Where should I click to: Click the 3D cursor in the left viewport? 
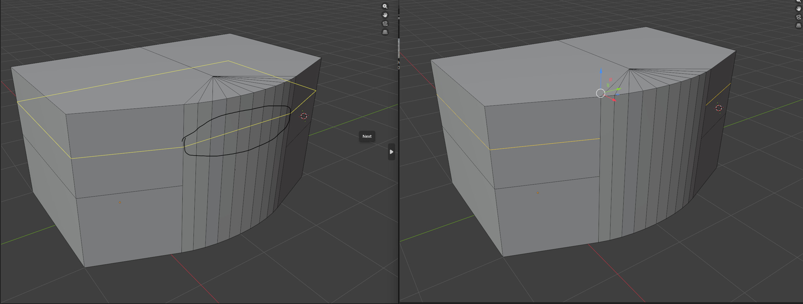pos(304,116)
